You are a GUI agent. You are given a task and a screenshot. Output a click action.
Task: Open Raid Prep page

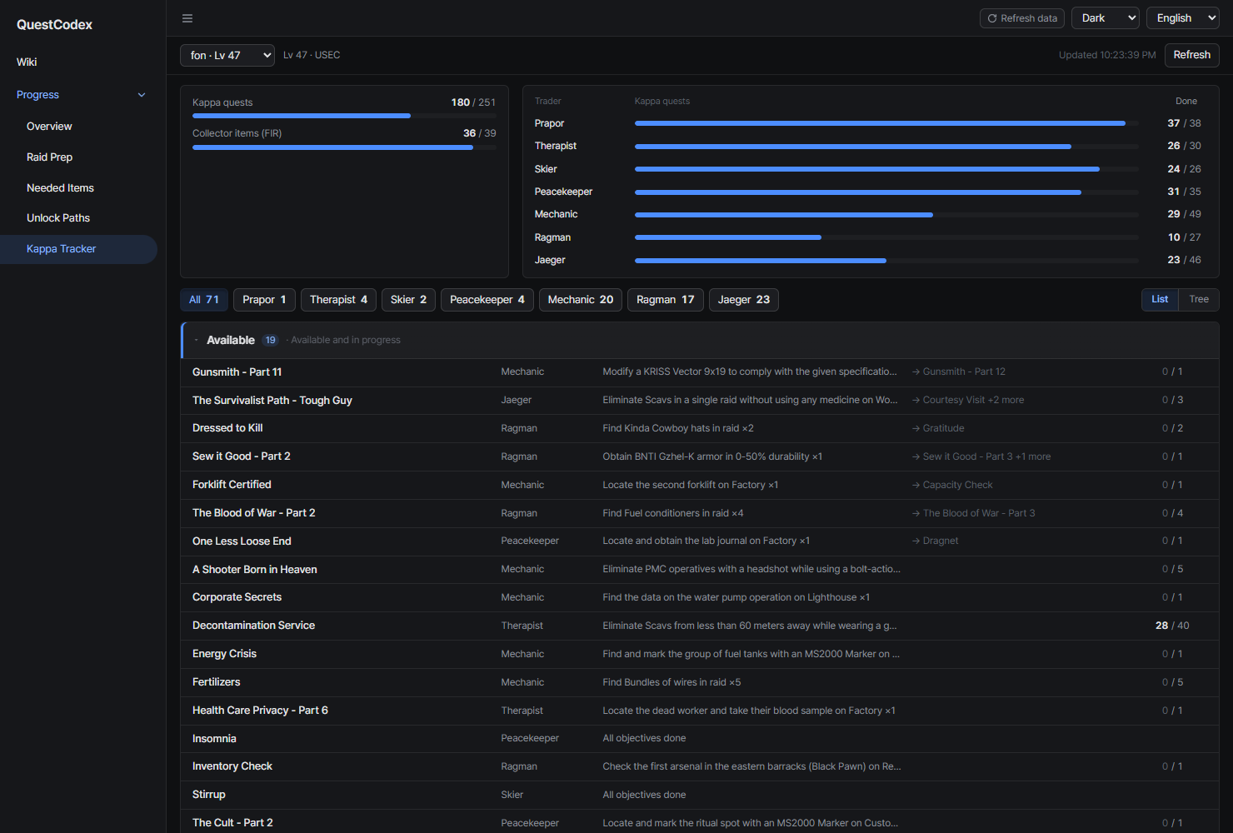(x=49, y=157)
